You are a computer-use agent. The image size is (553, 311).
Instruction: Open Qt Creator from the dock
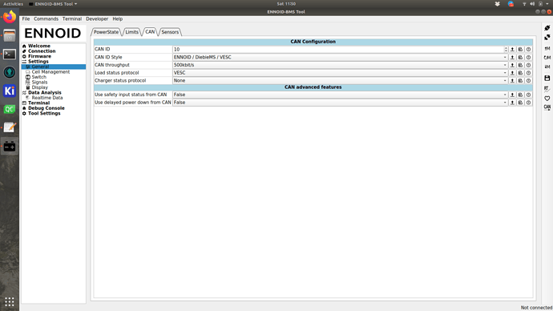[x=10, y=109]
